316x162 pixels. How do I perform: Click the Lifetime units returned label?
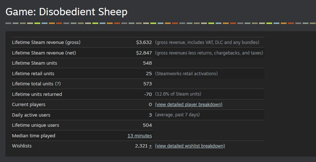37,94
